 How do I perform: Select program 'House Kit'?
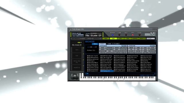click(133, 71)
